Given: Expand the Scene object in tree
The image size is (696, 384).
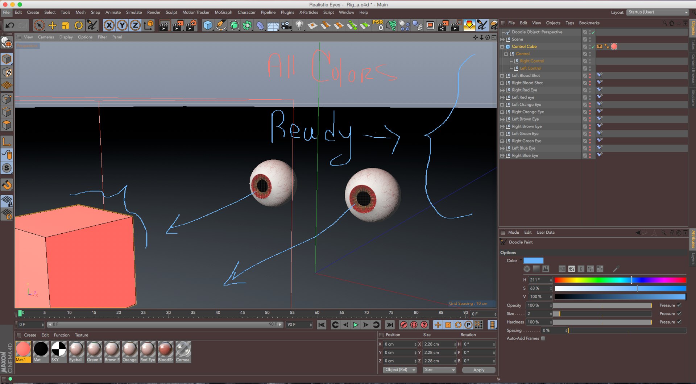Looking at the screenshot, I should (x=502, y=39).
